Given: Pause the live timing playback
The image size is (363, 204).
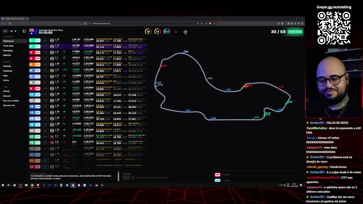Looking at the screenshot, I should [11, 31].
